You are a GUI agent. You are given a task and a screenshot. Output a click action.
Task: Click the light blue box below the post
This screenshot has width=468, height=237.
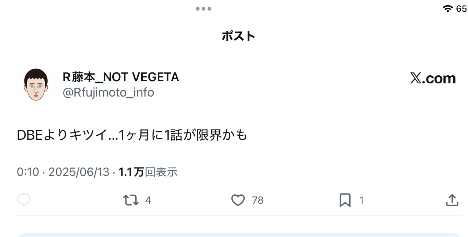238,235
